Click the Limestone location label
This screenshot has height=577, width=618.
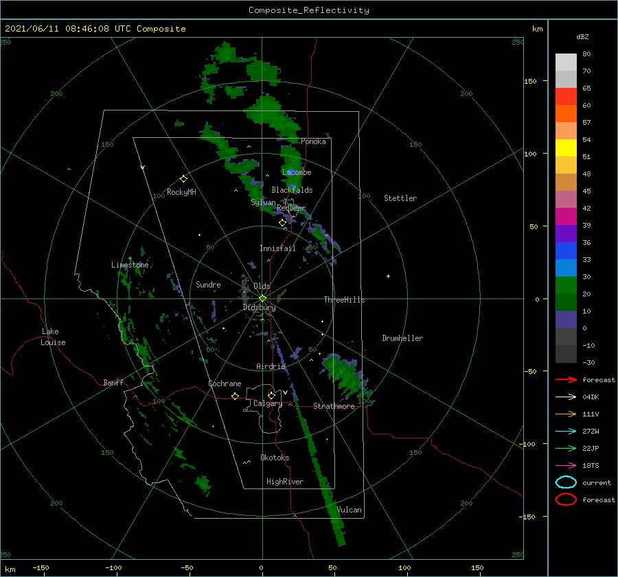tap(130, 265)
